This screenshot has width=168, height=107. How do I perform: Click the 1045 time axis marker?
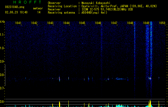point(82,23)
